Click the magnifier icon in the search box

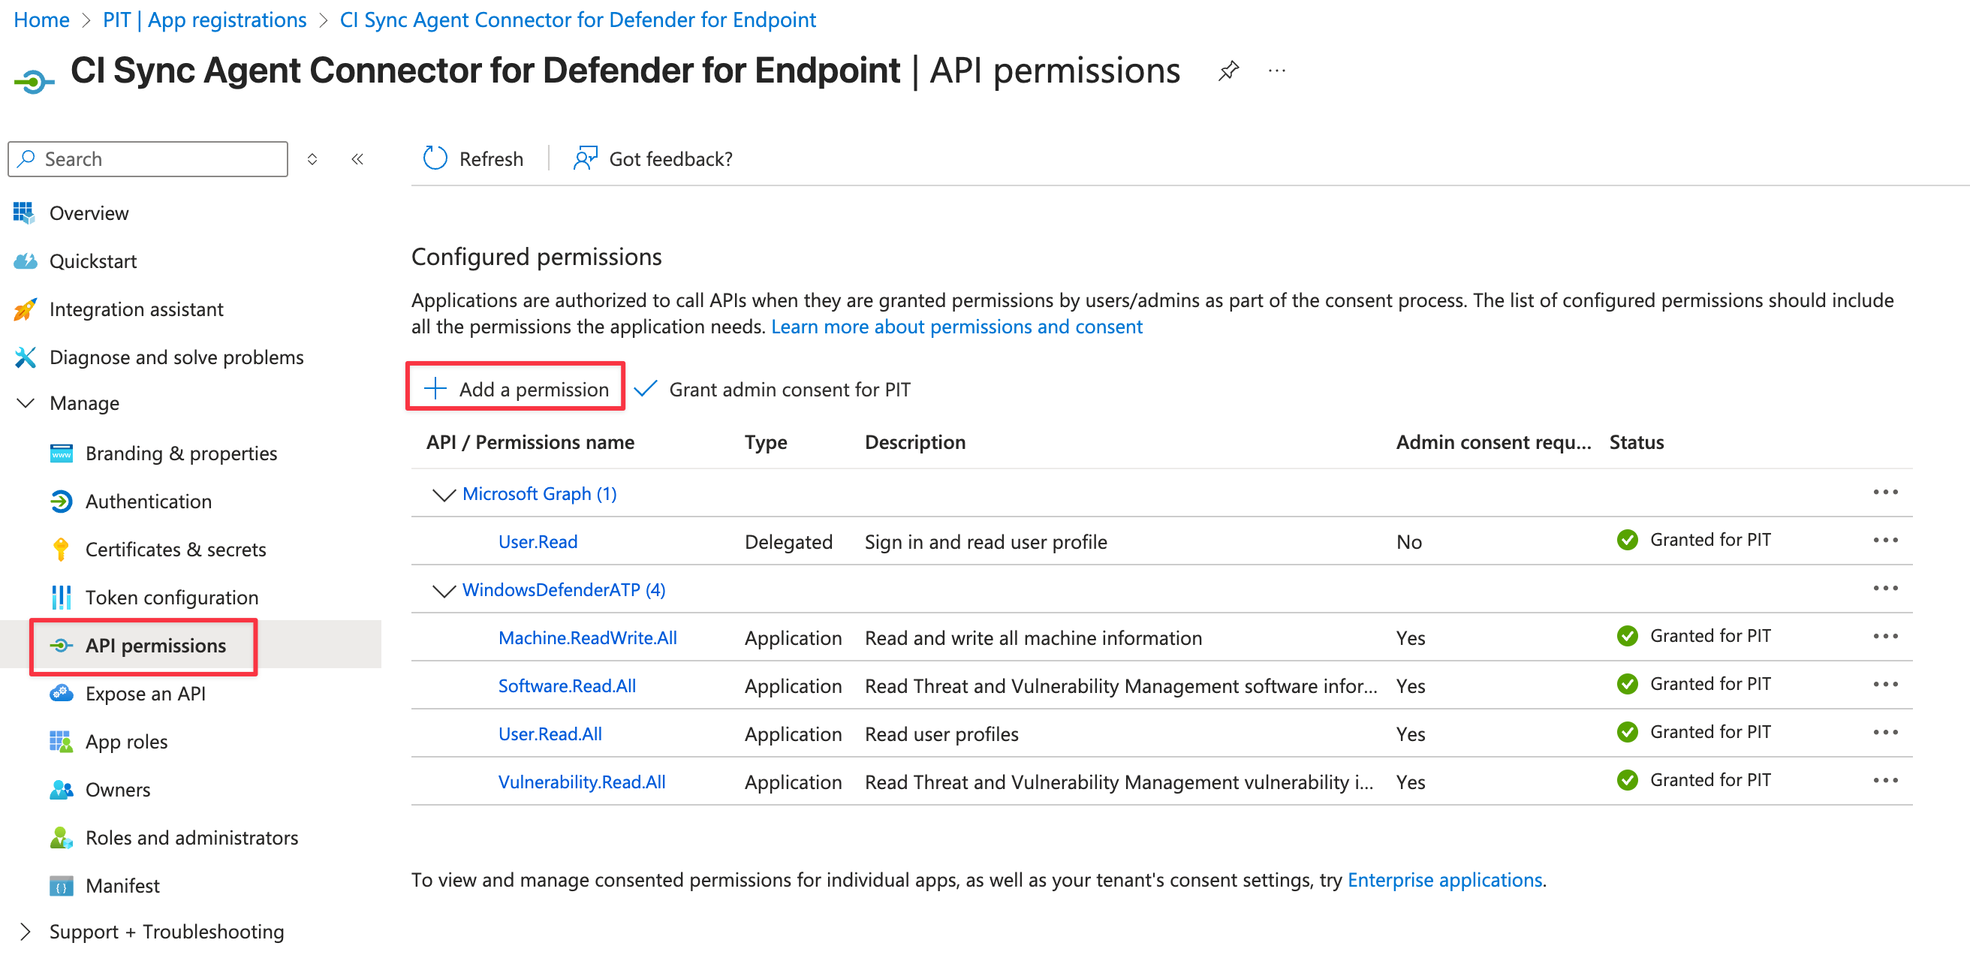coord(27,158)
